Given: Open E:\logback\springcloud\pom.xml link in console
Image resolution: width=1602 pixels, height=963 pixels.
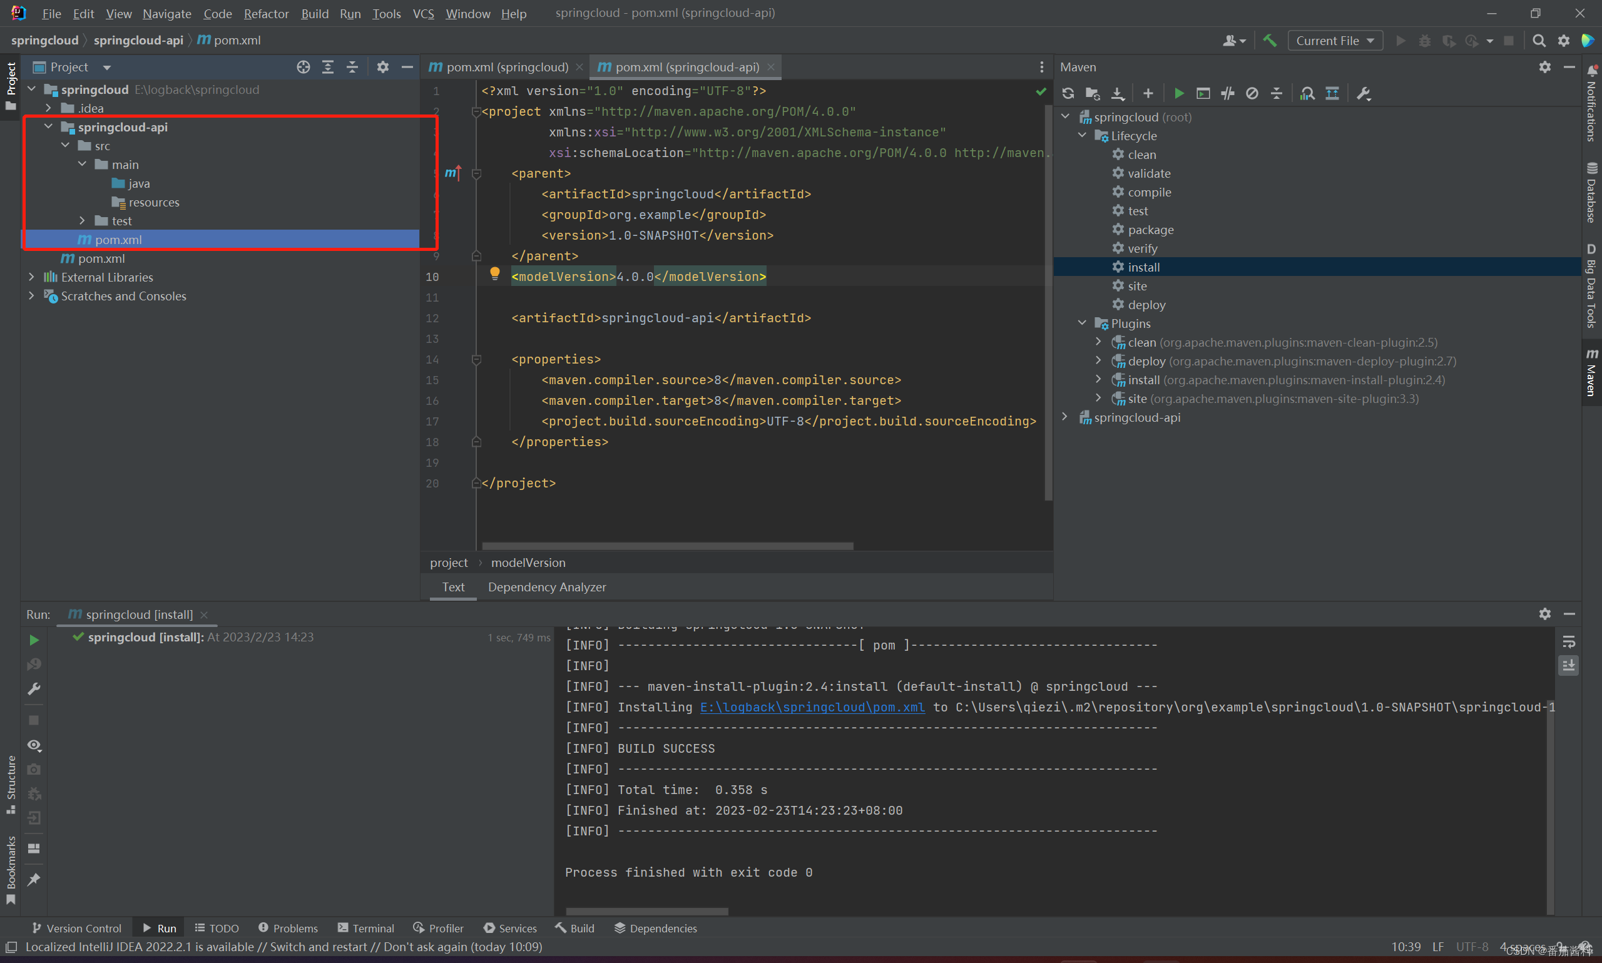Looking at the screenshot, I should point(812,706).
